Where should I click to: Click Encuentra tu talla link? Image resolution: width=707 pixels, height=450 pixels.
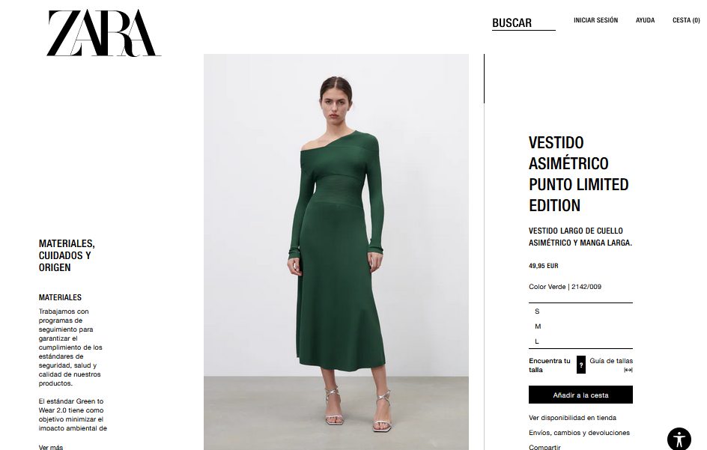550,365
